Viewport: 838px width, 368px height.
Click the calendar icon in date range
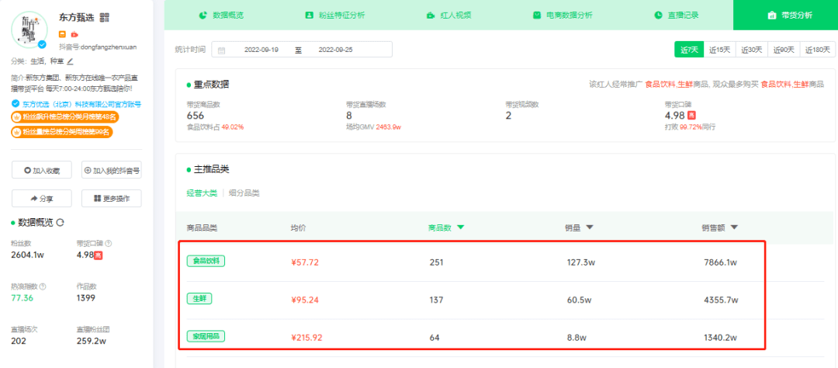[222, 50]
